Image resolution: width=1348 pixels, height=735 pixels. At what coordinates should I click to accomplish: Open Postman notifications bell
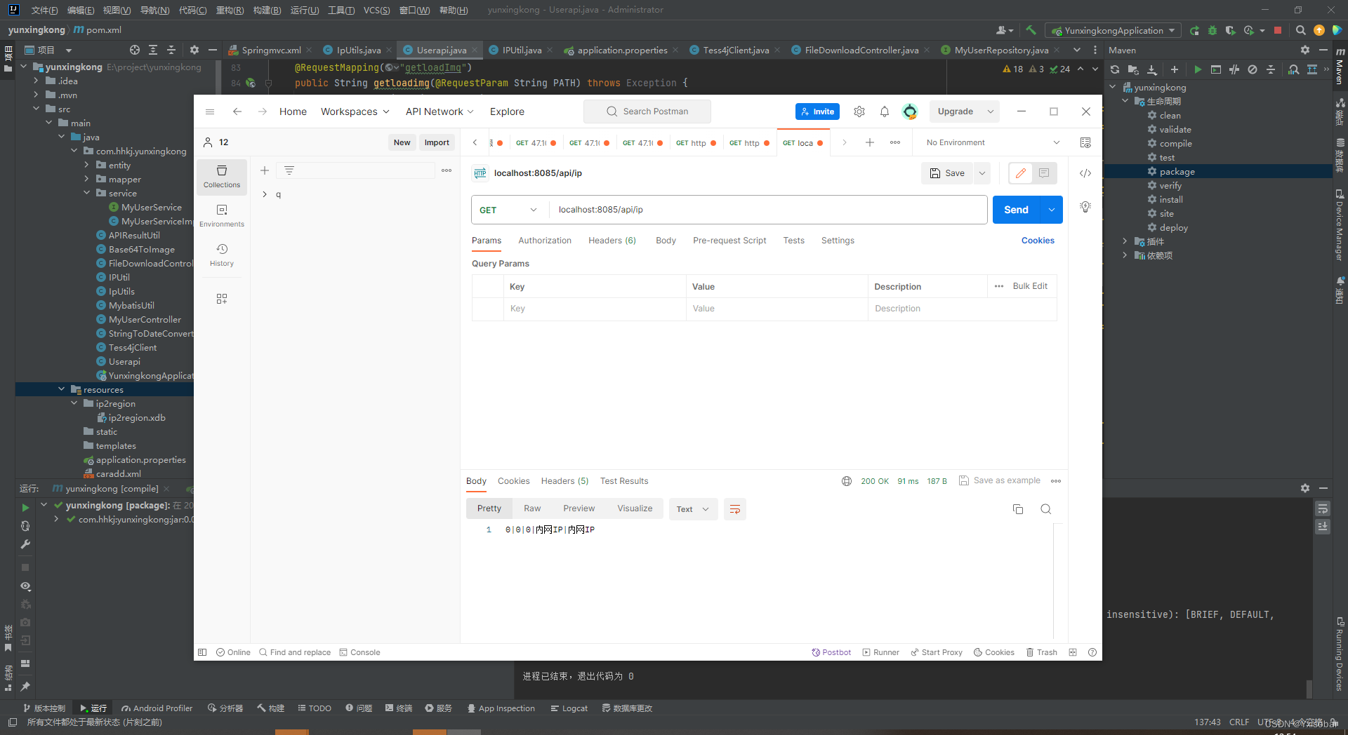click(885, 112)
